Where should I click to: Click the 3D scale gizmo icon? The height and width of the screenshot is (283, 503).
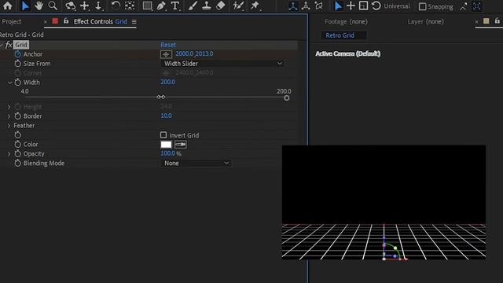(x=363, y=6)
